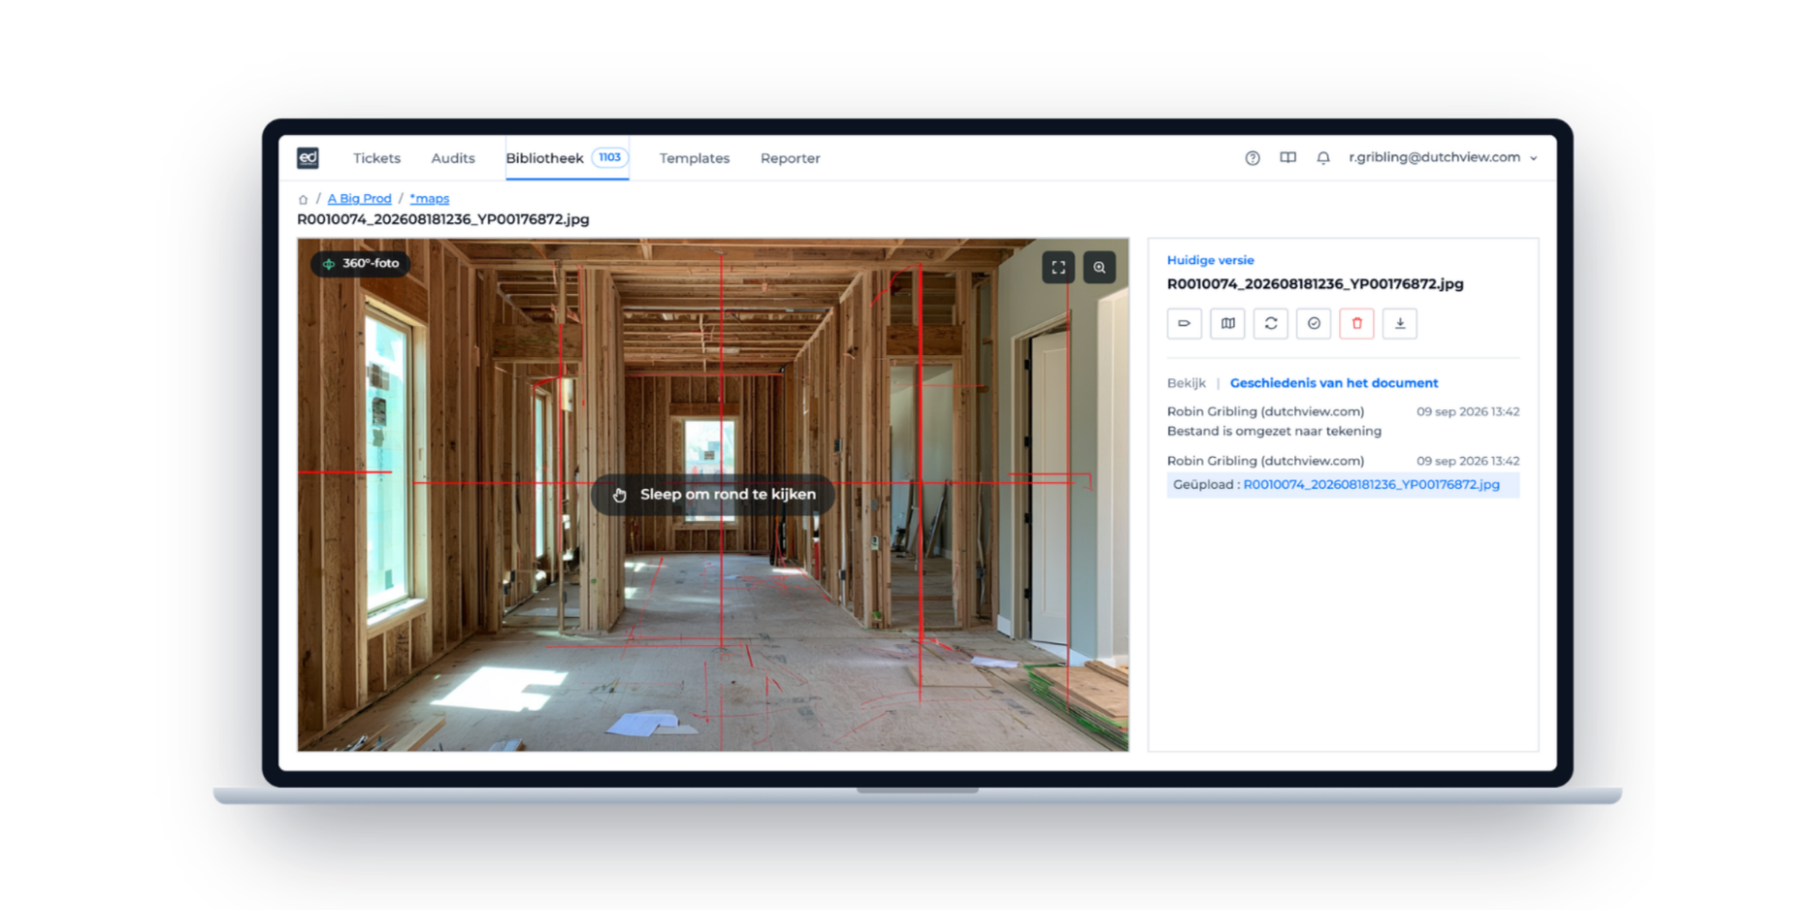Image resolution: width=1819 pixels, height=910 pixels.
Task: Go to the home breadcrumb icon
Action: [x=303, y=199]
